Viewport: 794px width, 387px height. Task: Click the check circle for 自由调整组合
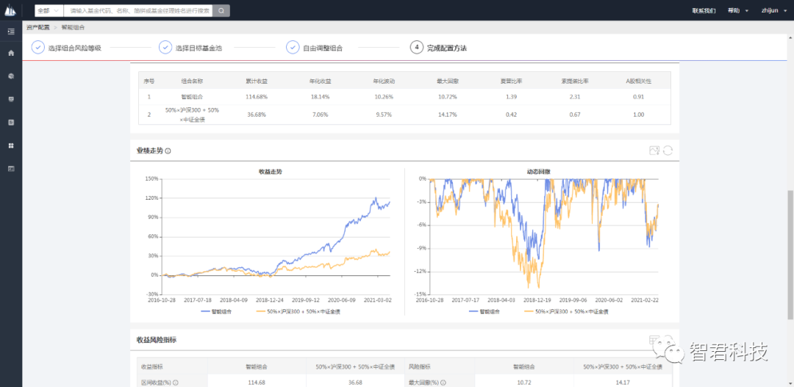click(x=292, y=48)
